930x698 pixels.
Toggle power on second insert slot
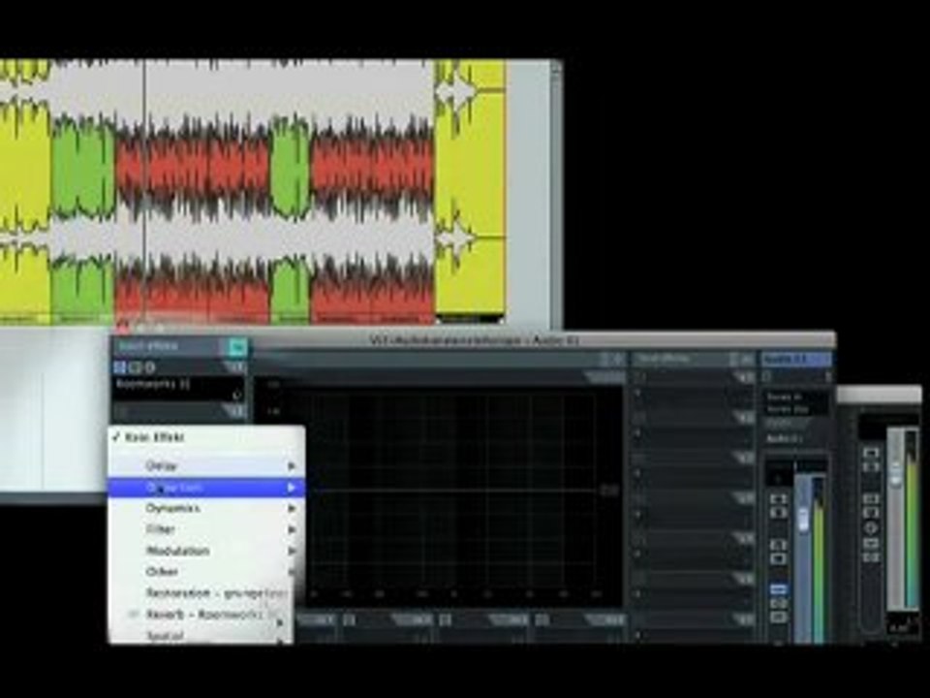pyautogui.click(x=120, y=411)
